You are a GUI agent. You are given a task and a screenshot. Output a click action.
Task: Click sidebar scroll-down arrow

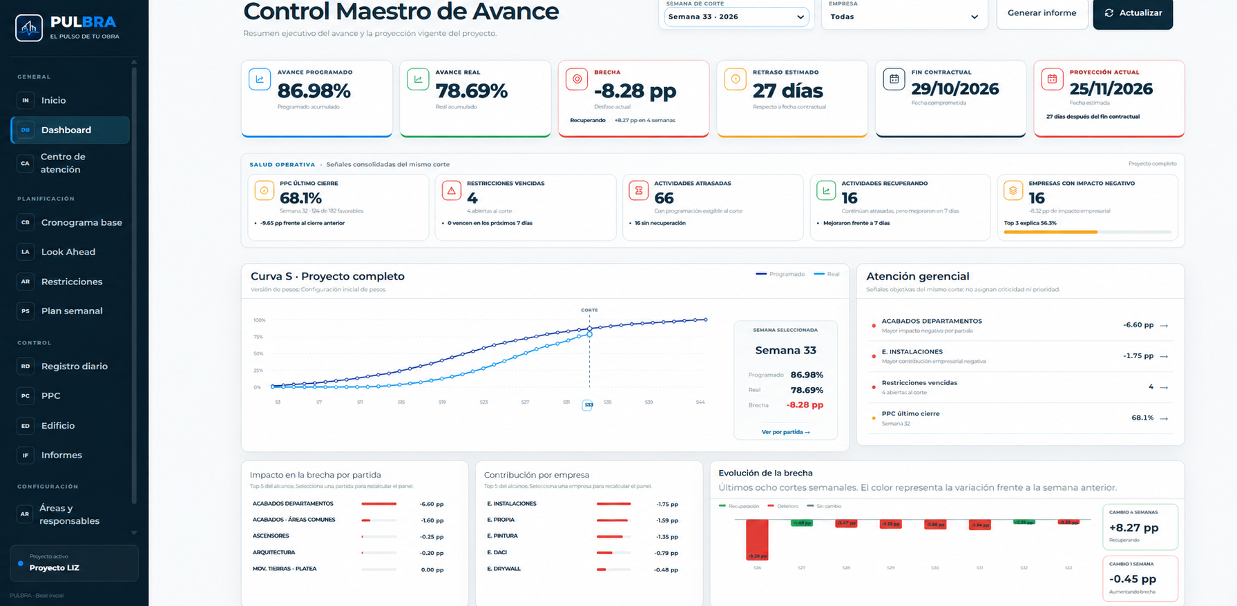pyautogui.click(x=134, y=533)
